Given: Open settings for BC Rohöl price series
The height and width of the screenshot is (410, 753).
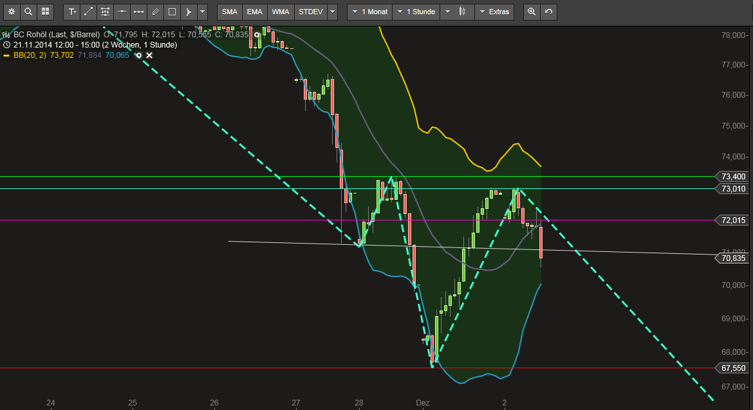Looking at the screenshot, I should coord(257,35).
